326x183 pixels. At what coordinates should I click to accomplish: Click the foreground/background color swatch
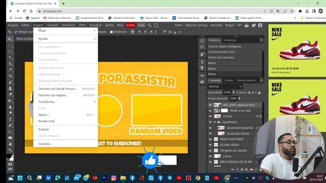click(x=10, y=157)
